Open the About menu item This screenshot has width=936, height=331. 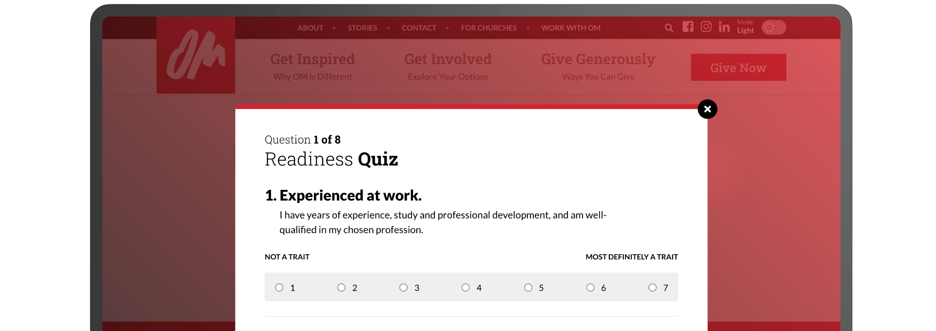click(x=310, y=28)
